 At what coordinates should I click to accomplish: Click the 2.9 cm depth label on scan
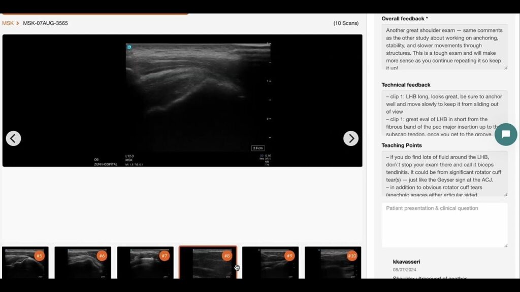pyautogui.click(x=257, y=148)
